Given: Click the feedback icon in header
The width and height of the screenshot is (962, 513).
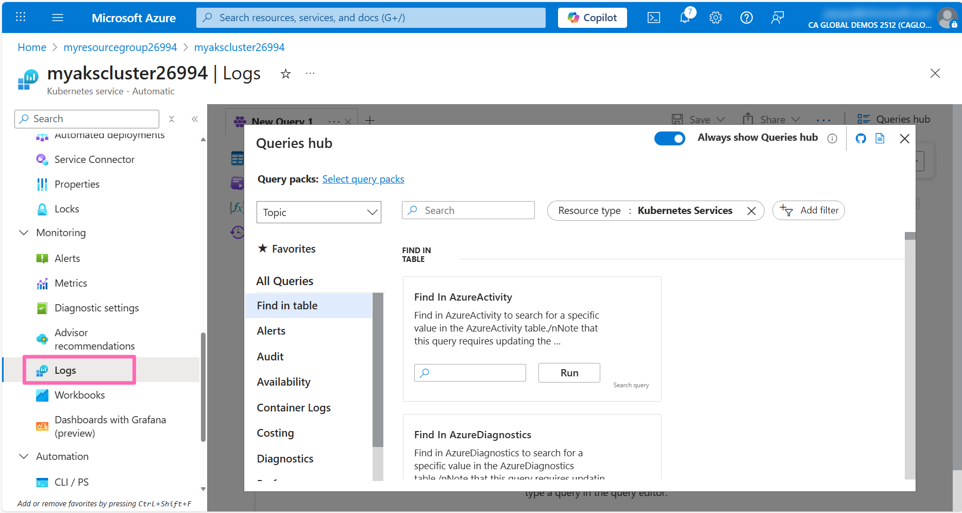Looking at the screenshot, I should point(777,18).
